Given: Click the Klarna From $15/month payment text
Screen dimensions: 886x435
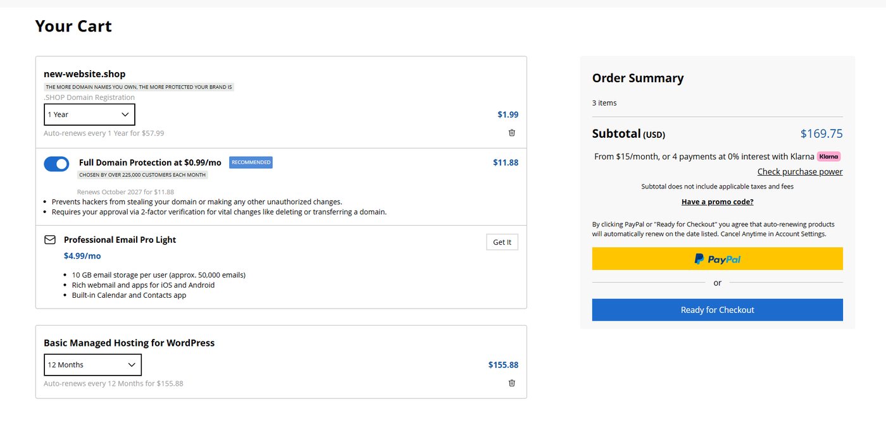Looking at the screenshot, I should pyautogui.click(x=704, y=156).
